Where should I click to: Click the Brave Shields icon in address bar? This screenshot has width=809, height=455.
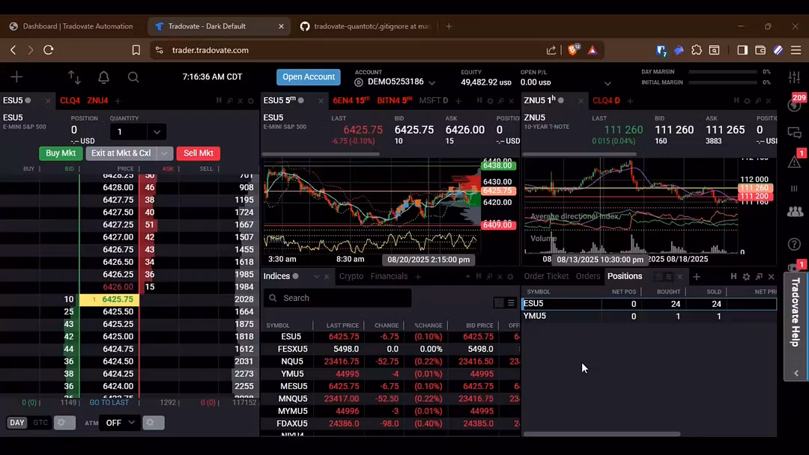(573, 50)
